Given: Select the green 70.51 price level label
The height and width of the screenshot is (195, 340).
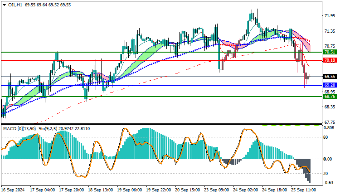Looking at the screenshot, I should pyautogui.click(x=330, y=52).
